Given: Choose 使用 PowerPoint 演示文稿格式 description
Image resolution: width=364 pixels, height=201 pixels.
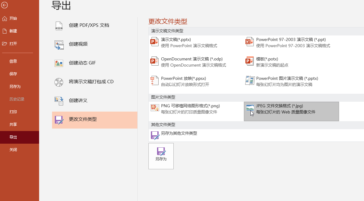Looking at the screenshot, I should point(189,46).
